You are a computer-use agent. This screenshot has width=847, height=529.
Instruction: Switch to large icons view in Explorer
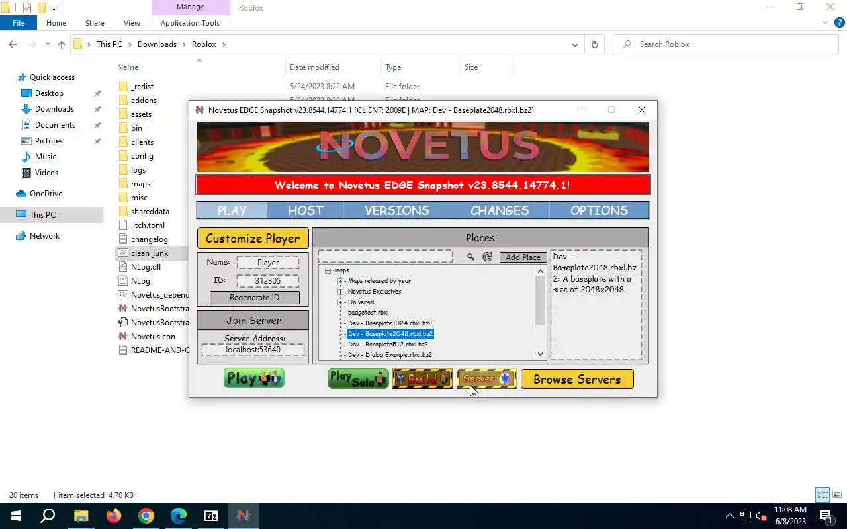[x=837, y=495]
